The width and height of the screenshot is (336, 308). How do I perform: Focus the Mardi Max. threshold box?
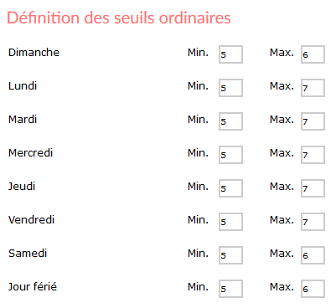click(x=313, y=121)
